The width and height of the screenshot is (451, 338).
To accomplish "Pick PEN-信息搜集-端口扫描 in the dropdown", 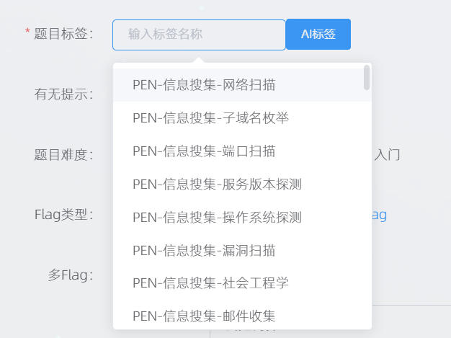I will pos(204,151).
